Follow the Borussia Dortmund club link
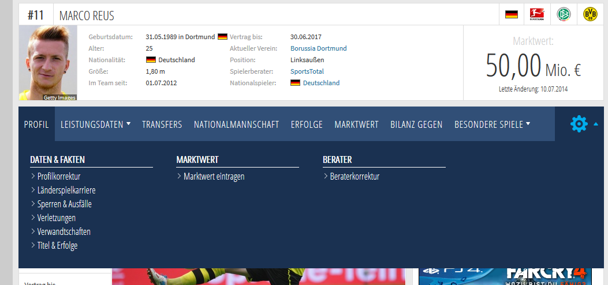 tap(318, 48)
